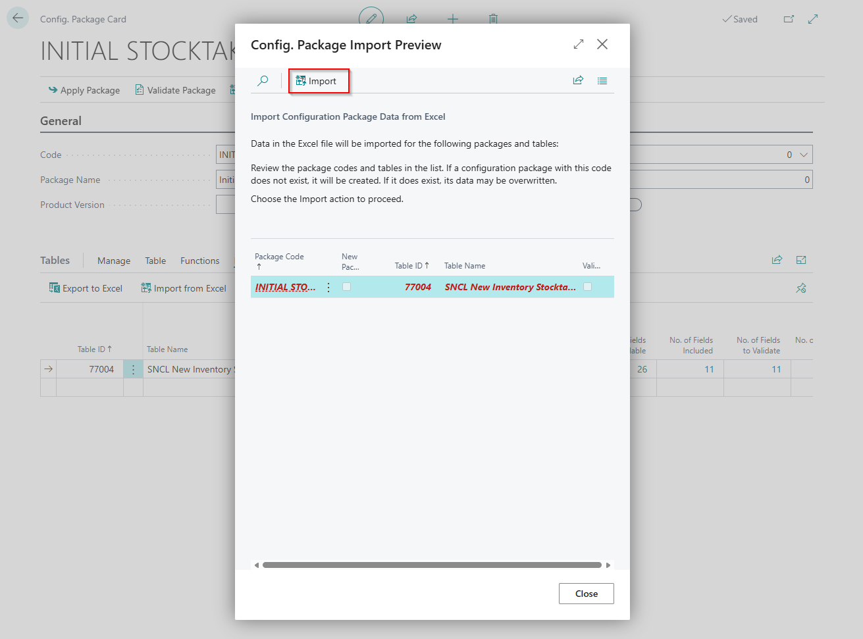Viewport: 863px width, 639px height.
Task: Click the edit pencil icon on the package card
Action: click(x=371, y=18)
